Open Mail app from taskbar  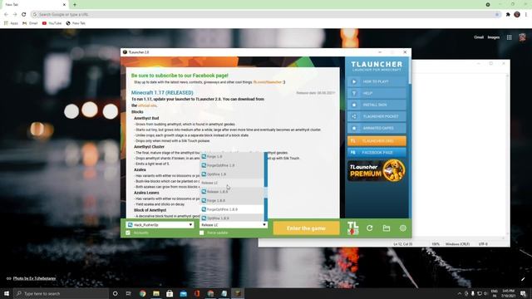point(183,293)
